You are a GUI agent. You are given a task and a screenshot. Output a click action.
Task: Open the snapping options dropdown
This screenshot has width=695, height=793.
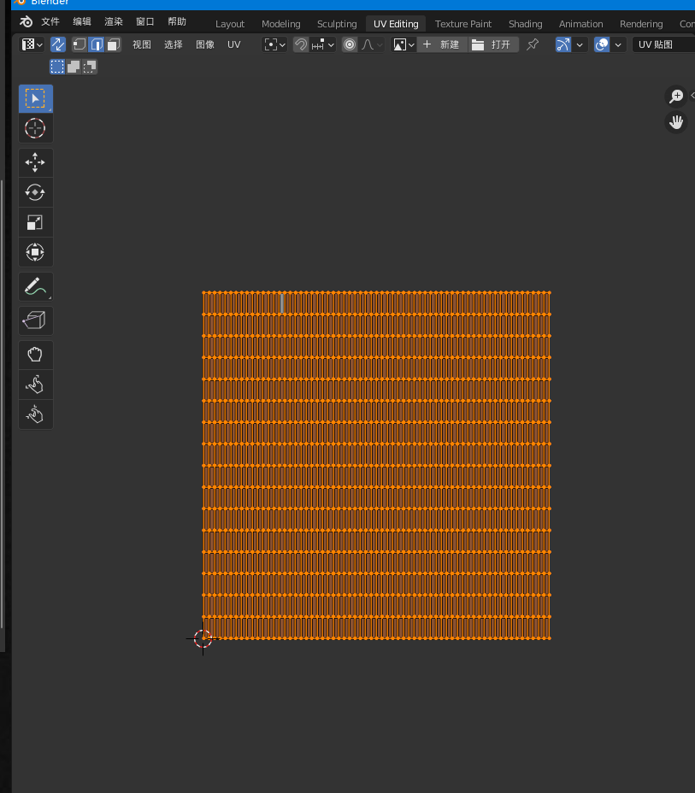click(x=323, y=44)
